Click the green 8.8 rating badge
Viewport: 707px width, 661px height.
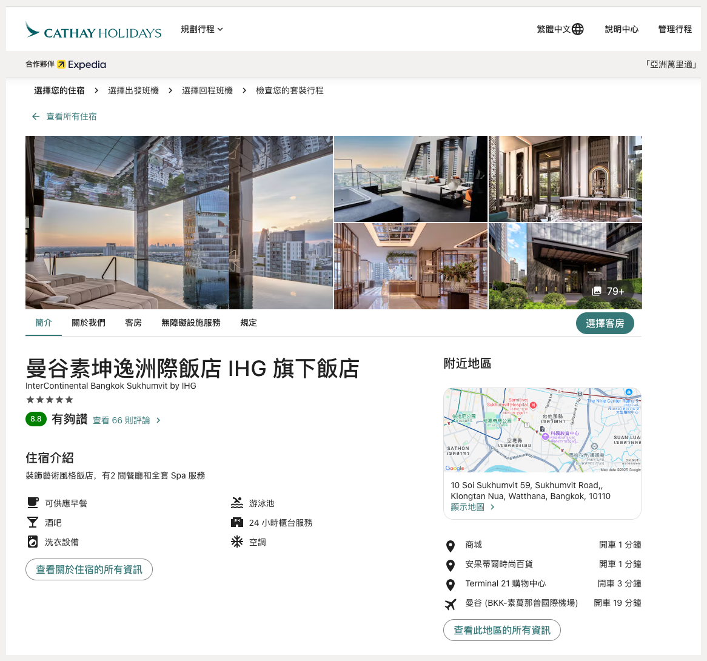tap(36, 419)
